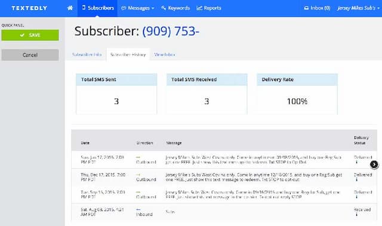Screen dimensions: 382x226
Task: Click the Sat, Aug 08, 2015 date cell
Action: [102, 212]
